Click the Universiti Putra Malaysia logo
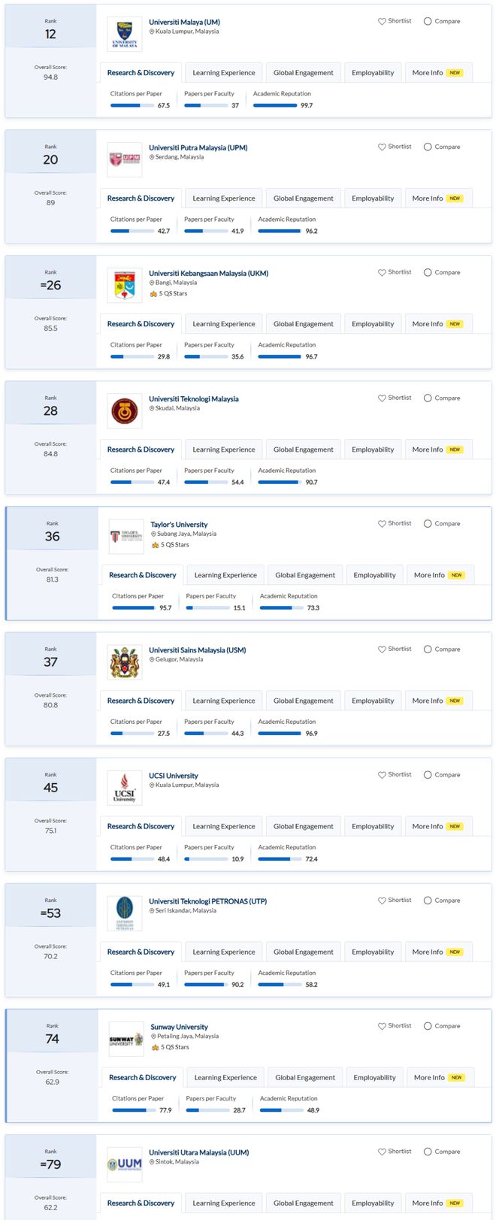 (125, 159)
